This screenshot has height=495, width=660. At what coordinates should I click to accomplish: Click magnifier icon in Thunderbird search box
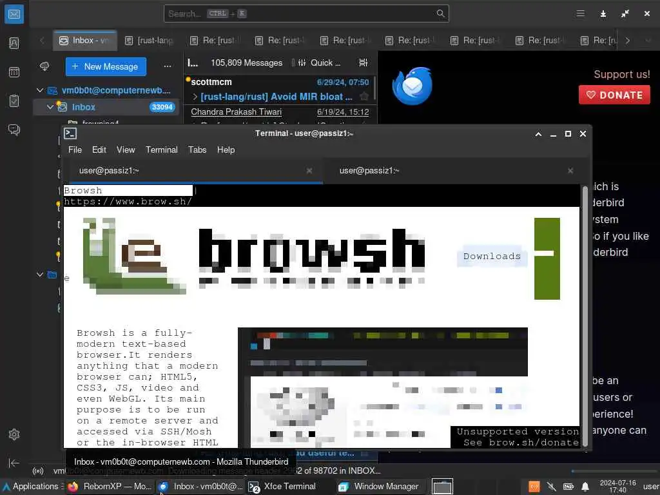[x=440, y=14]
